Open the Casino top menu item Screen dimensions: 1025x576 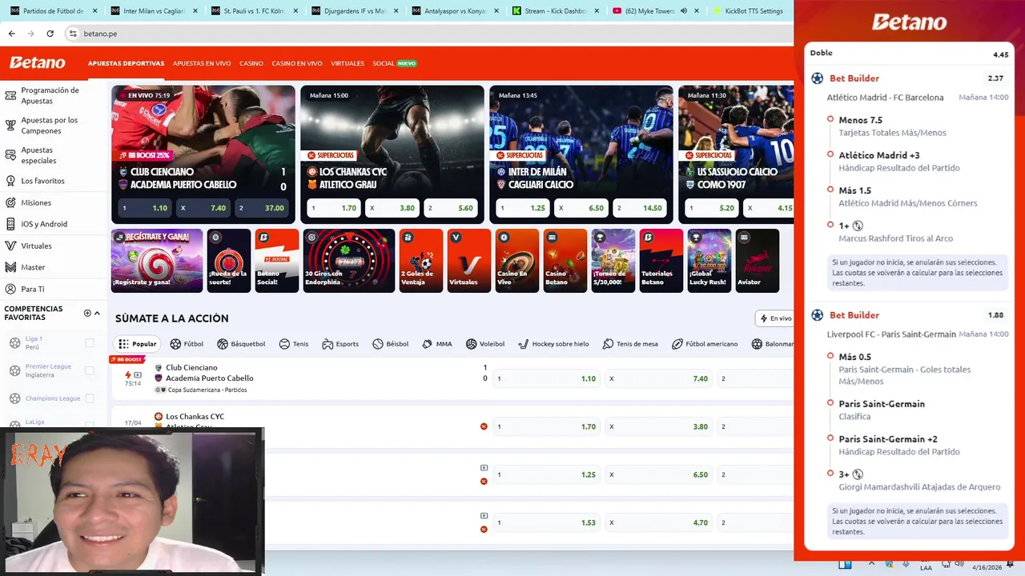251,63
